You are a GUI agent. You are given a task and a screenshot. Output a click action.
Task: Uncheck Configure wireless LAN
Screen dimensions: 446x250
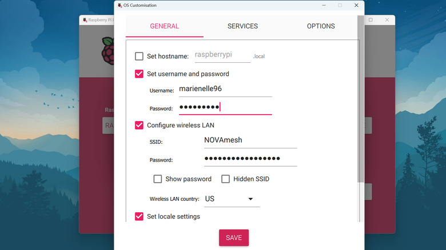[139, 125]
